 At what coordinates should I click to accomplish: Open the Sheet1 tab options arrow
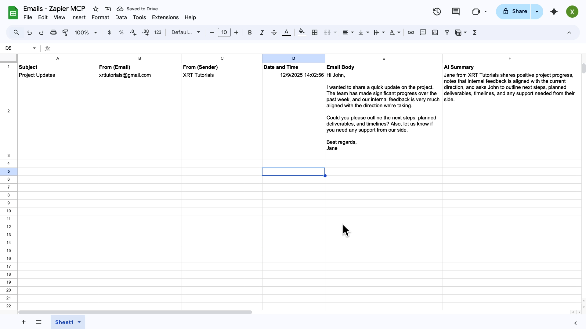pos(79,322)
